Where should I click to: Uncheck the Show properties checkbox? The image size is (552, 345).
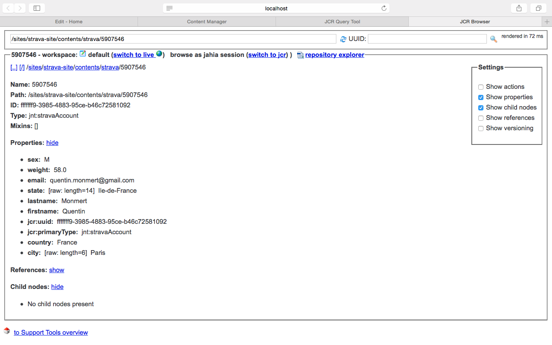481,97
